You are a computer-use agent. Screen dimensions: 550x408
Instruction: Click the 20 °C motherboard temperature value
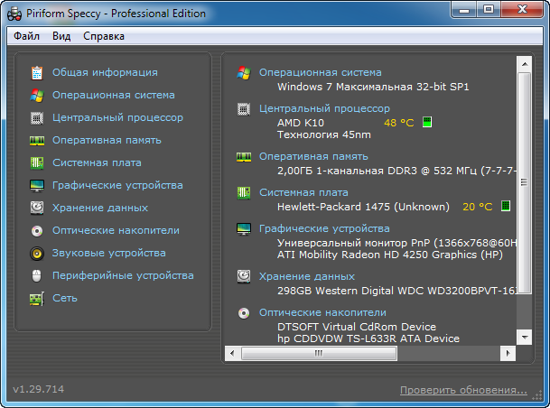pos(478,207)
